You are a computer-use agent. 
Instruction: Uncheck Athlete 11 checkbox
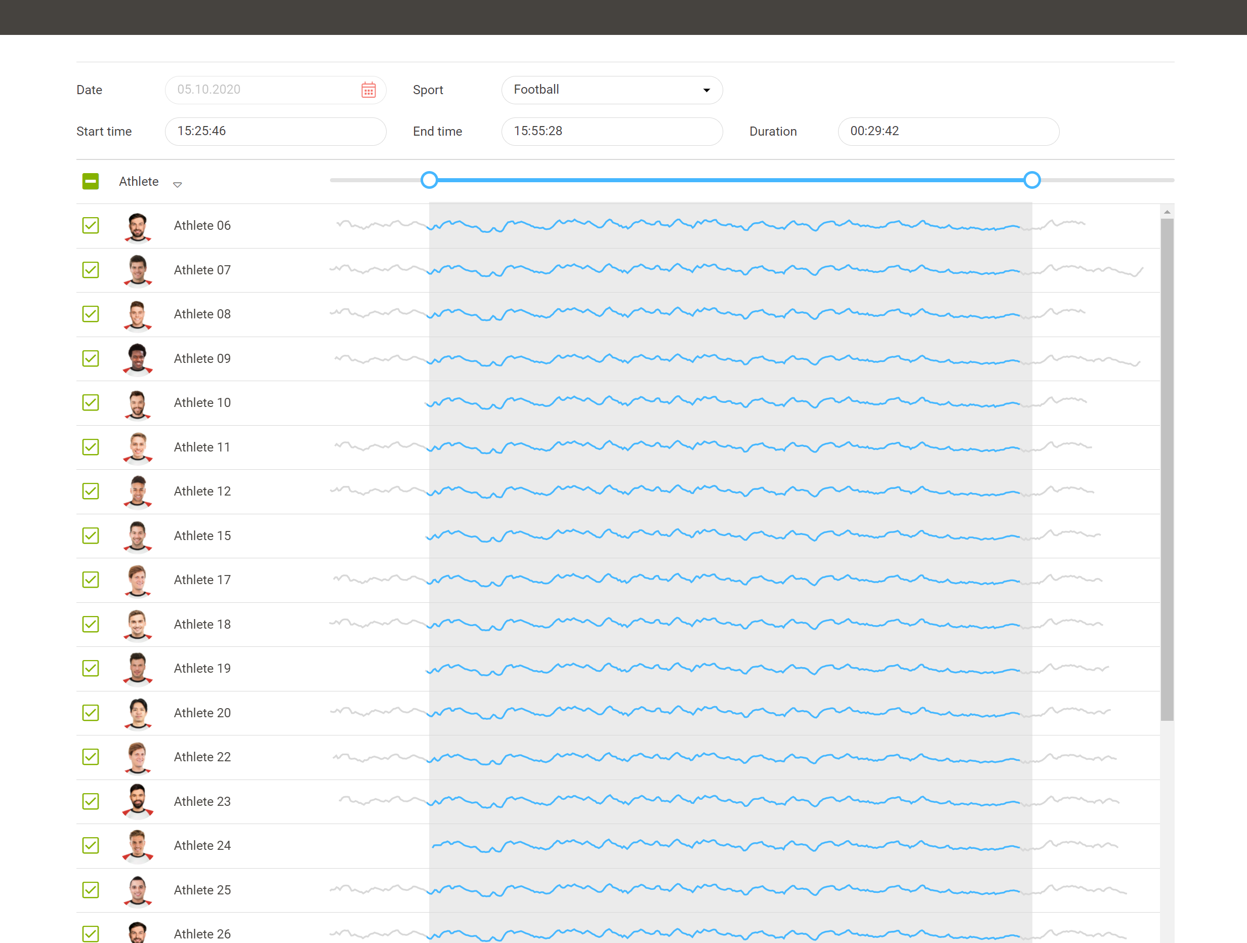(91, 447)
